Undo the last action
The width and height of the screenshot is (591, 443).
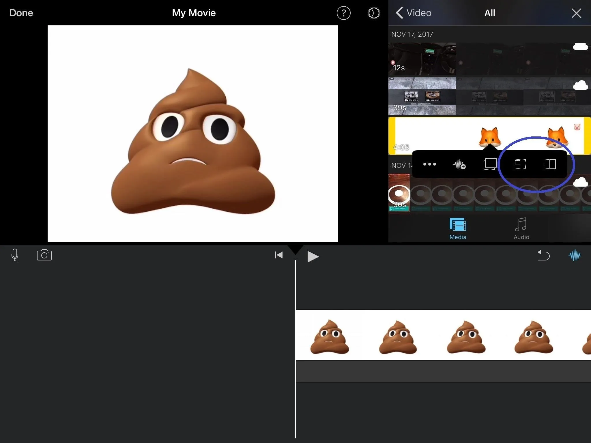coord(543,255)
